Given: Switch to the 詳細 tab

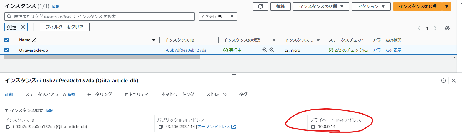Looking at the screenshot, I should [9, 94].
